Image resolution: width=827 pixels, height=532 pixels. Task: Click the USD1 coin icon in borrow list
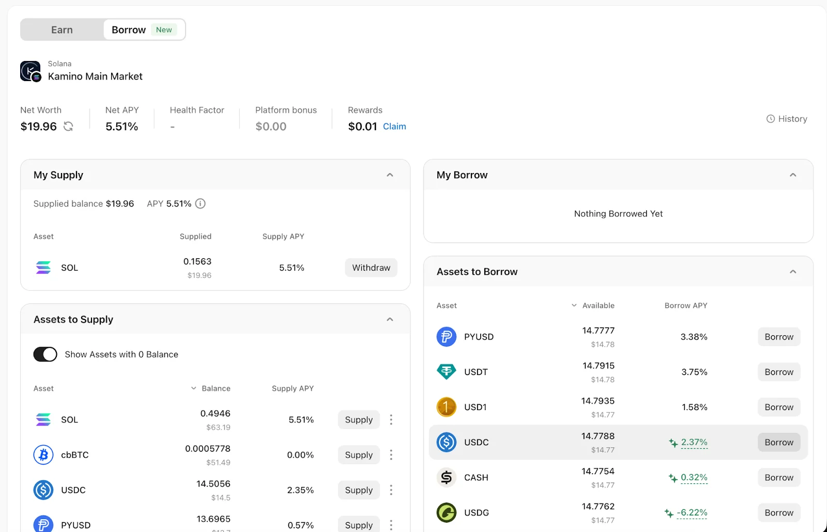(447, 407)
